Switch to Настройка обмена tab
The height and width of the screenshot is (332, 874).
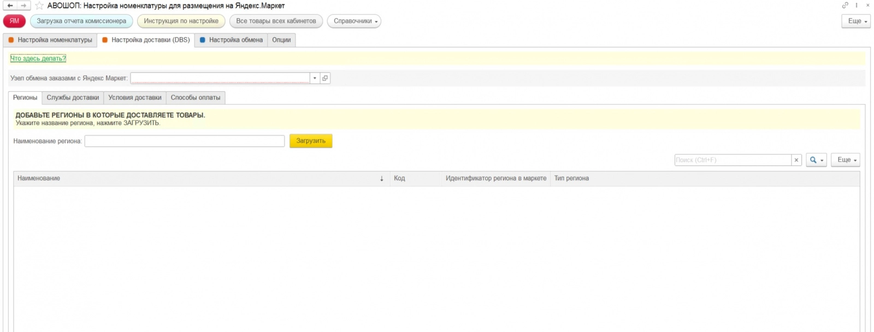tap(231, 40)
